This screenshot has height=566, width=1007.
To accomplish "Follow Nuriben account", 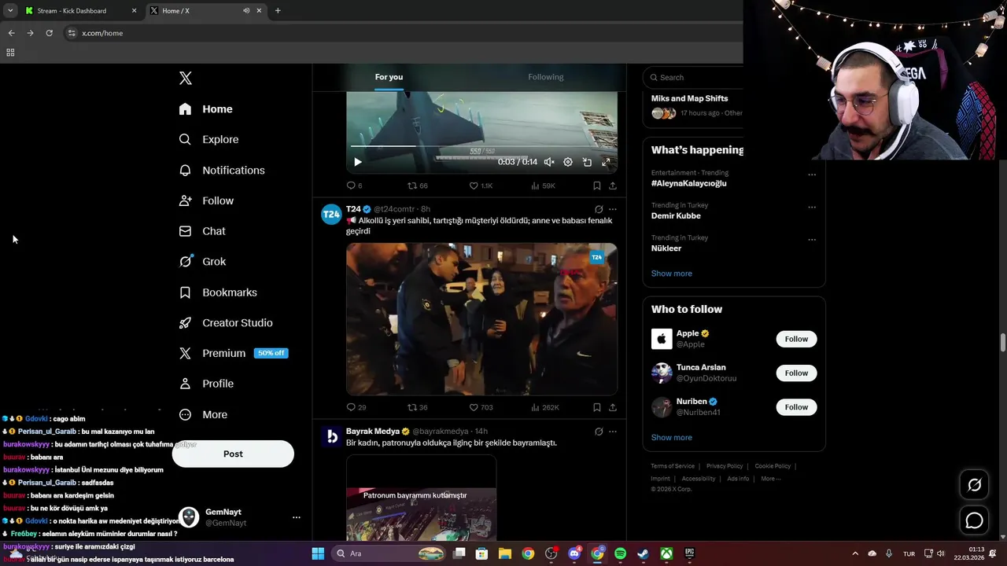I will [x=796, y=406].
